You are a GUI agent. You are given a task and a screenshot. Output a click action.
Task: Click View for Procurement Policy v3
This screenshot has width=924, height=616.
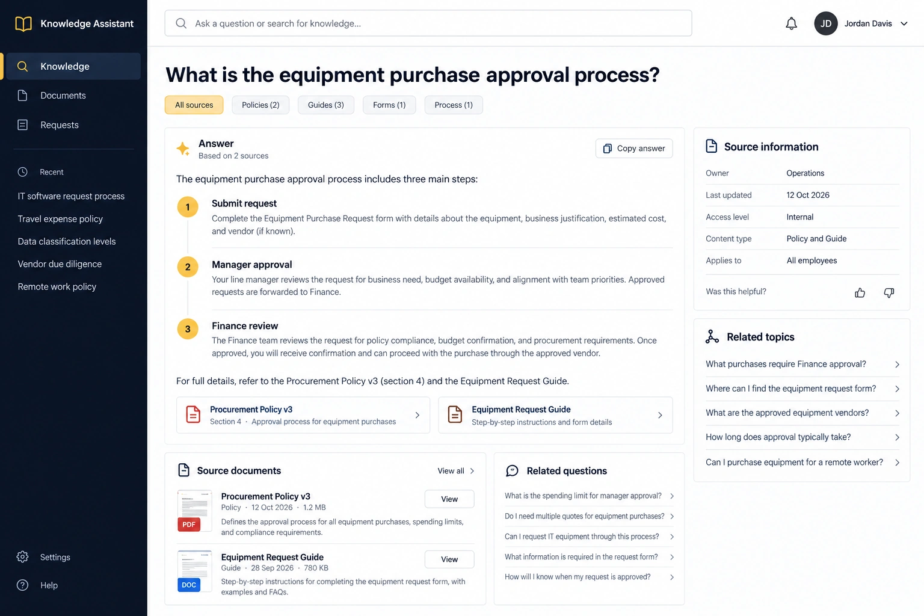point(449,499)
